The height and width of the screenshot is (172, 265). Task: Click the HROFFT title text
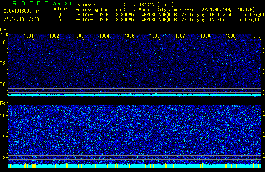pos(26,3)
